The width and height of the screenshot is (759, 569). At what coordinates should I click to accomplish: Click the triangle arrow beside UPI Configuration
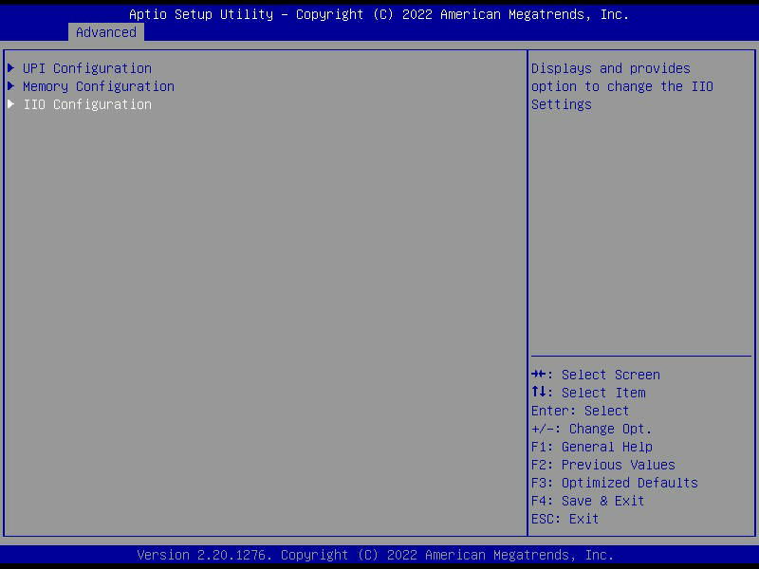pos(11,68)
